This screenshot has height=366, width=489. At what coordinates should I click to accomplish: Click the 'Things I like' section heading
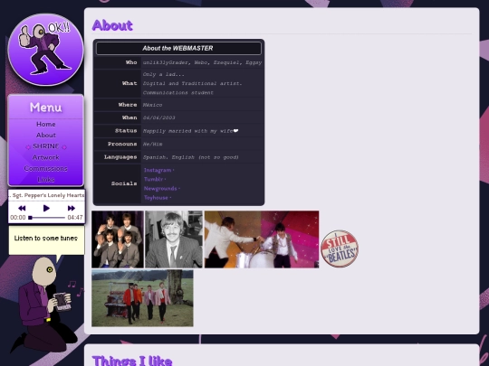click(x=132, y=361)
